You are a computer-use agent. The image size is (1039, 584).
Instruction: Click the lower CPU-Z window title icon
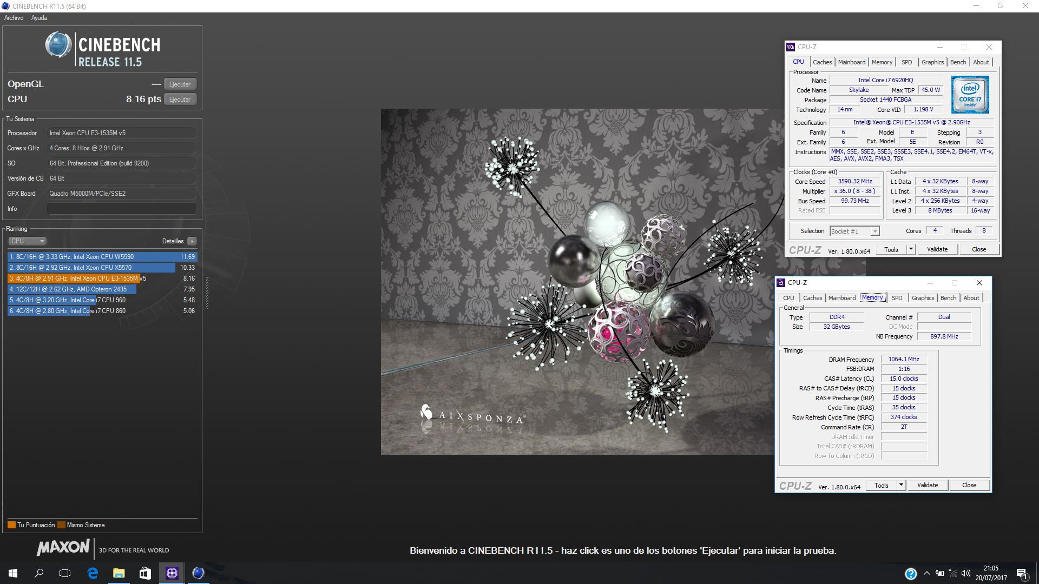(x=781, y=283)
